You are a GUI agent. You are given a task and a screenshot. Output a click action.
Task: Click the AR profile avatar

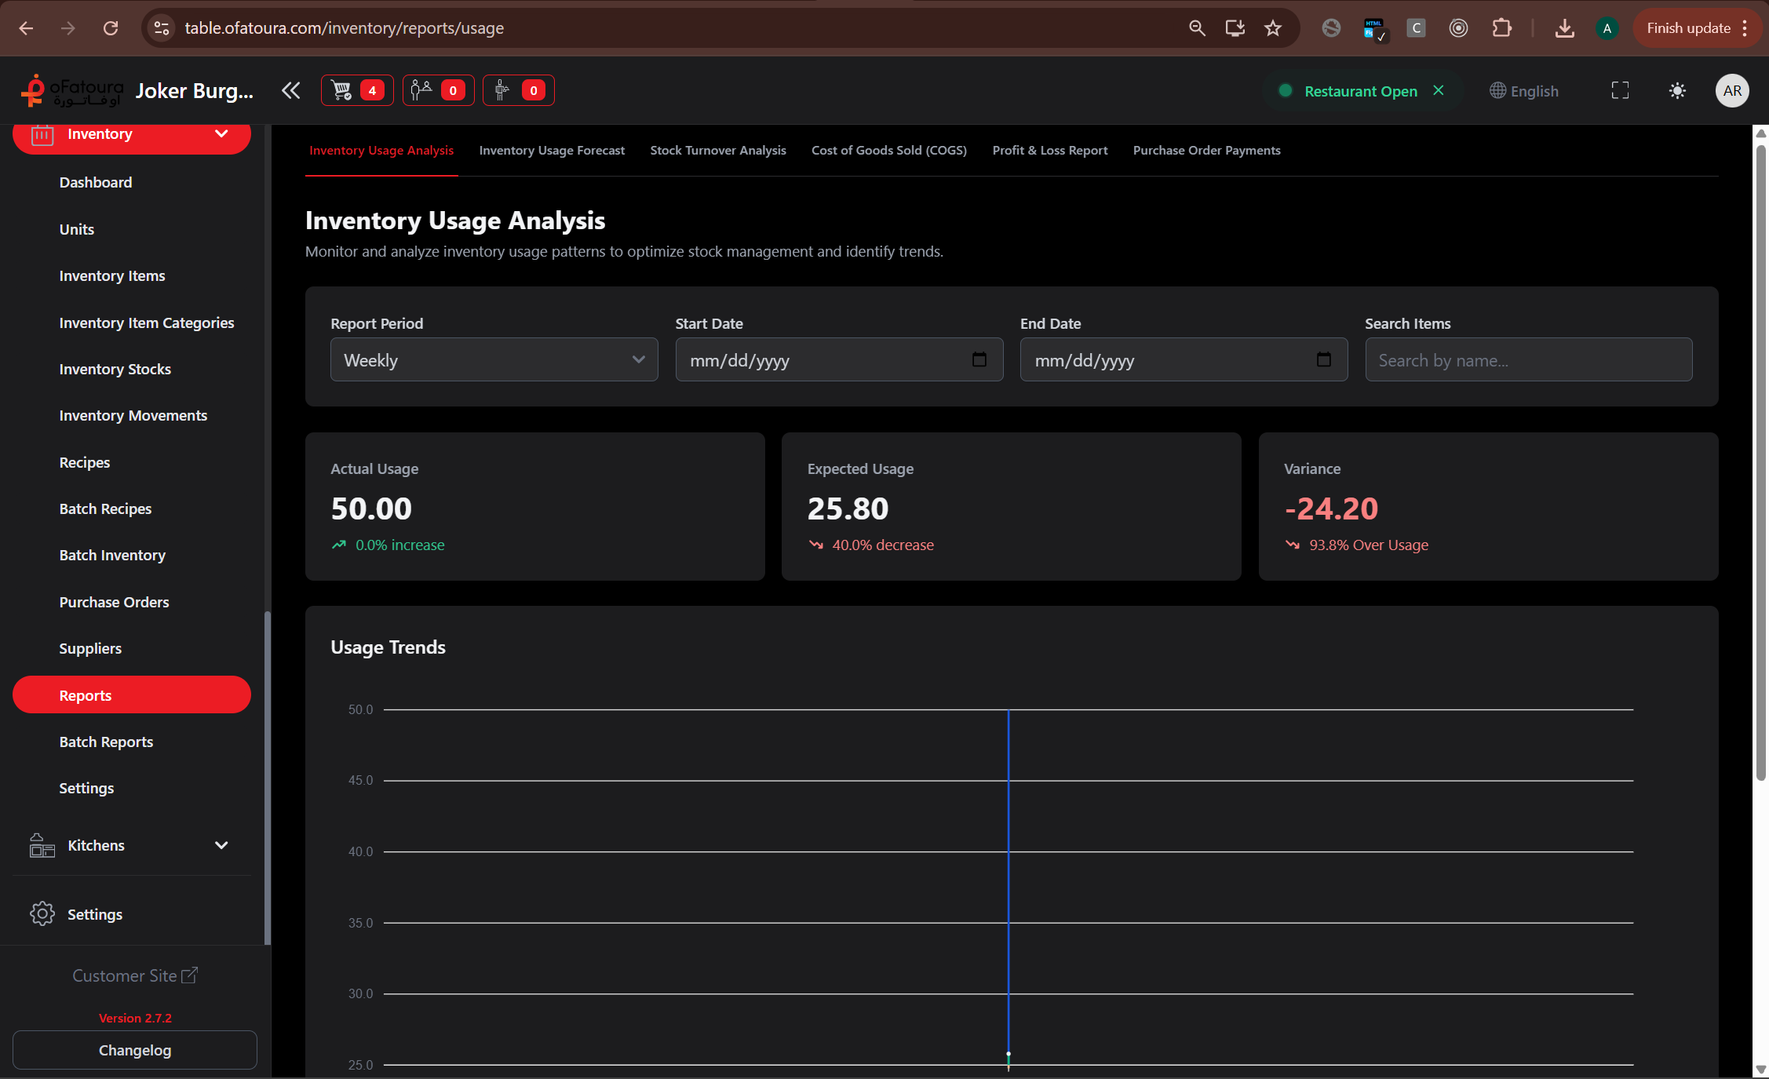tap(1732, 90)
